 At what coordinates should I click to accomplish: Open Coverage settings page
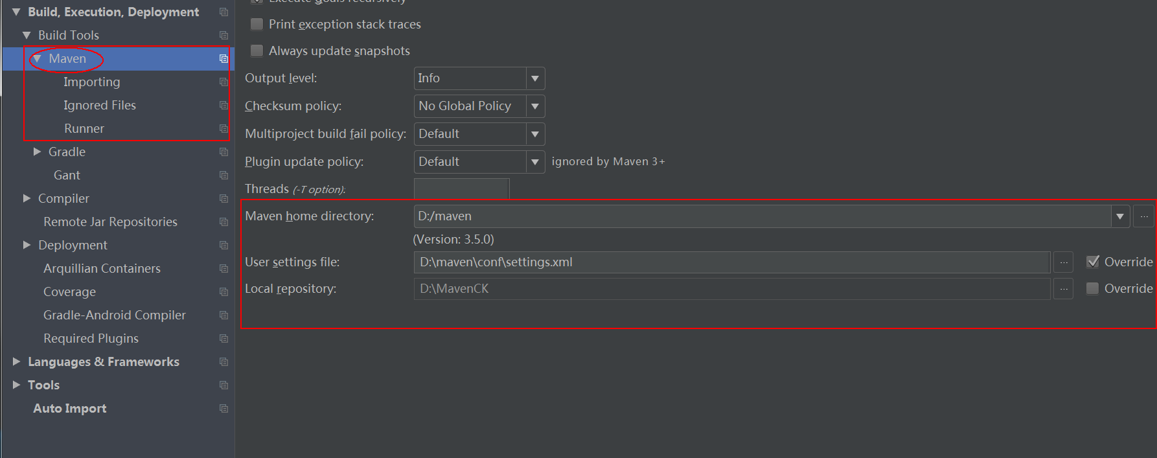pos(69,292)
